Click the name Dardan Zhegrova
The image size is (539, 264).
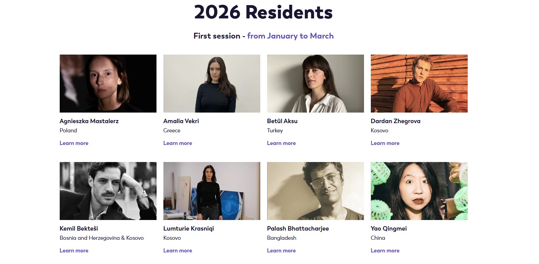tap(395, 121)
